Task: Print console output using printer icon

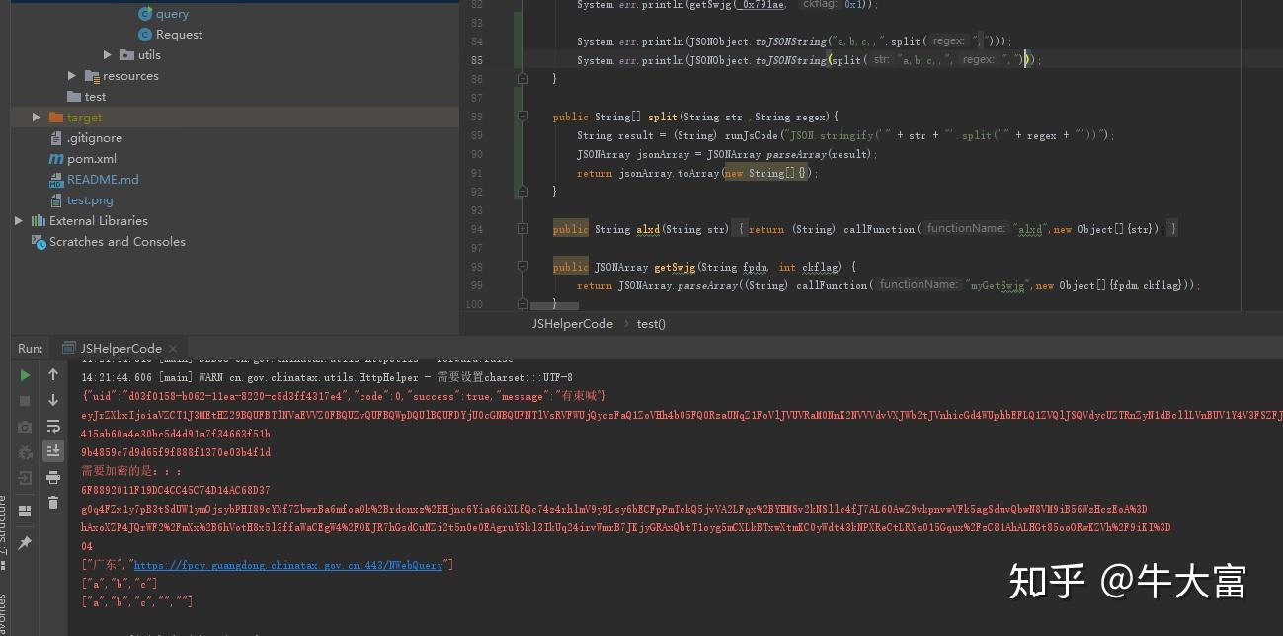Action: point(53,478)
